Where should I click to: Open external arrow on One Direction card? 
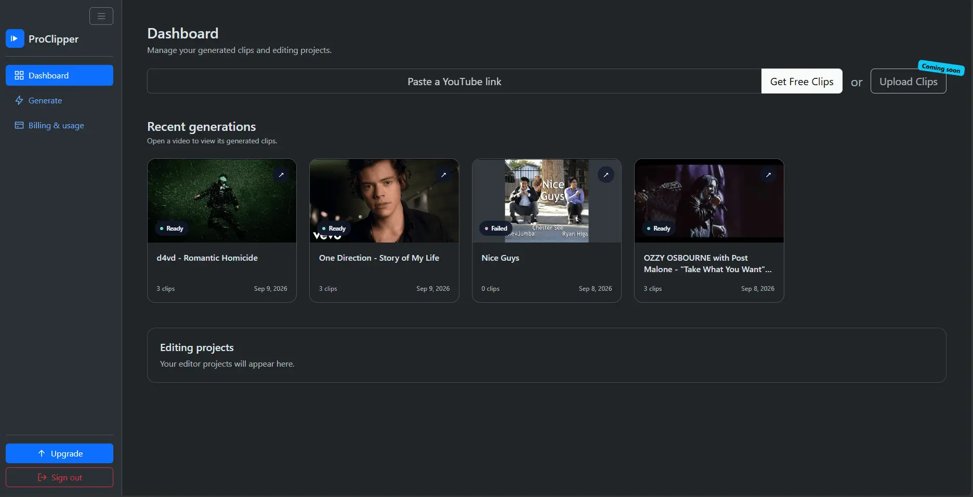(443, 174)
